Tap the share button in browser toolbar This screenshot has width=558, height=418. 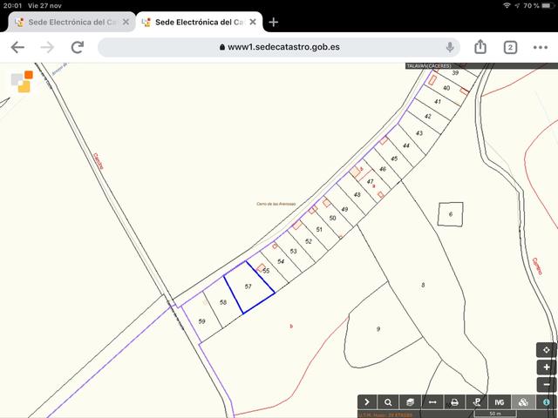coord(480,47)
